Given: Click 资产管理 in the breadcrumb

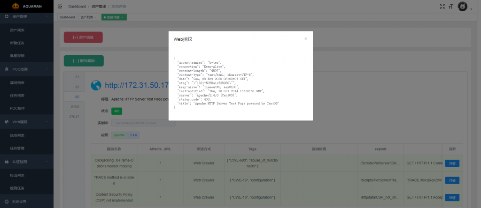Looking at the screenshot, I should click(99, 7).
